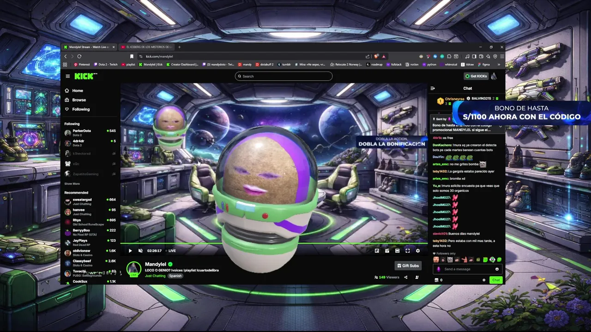Switch to Mandylel Stream browser tab
This screenshot has width=591, height=332.
point(89,47)
